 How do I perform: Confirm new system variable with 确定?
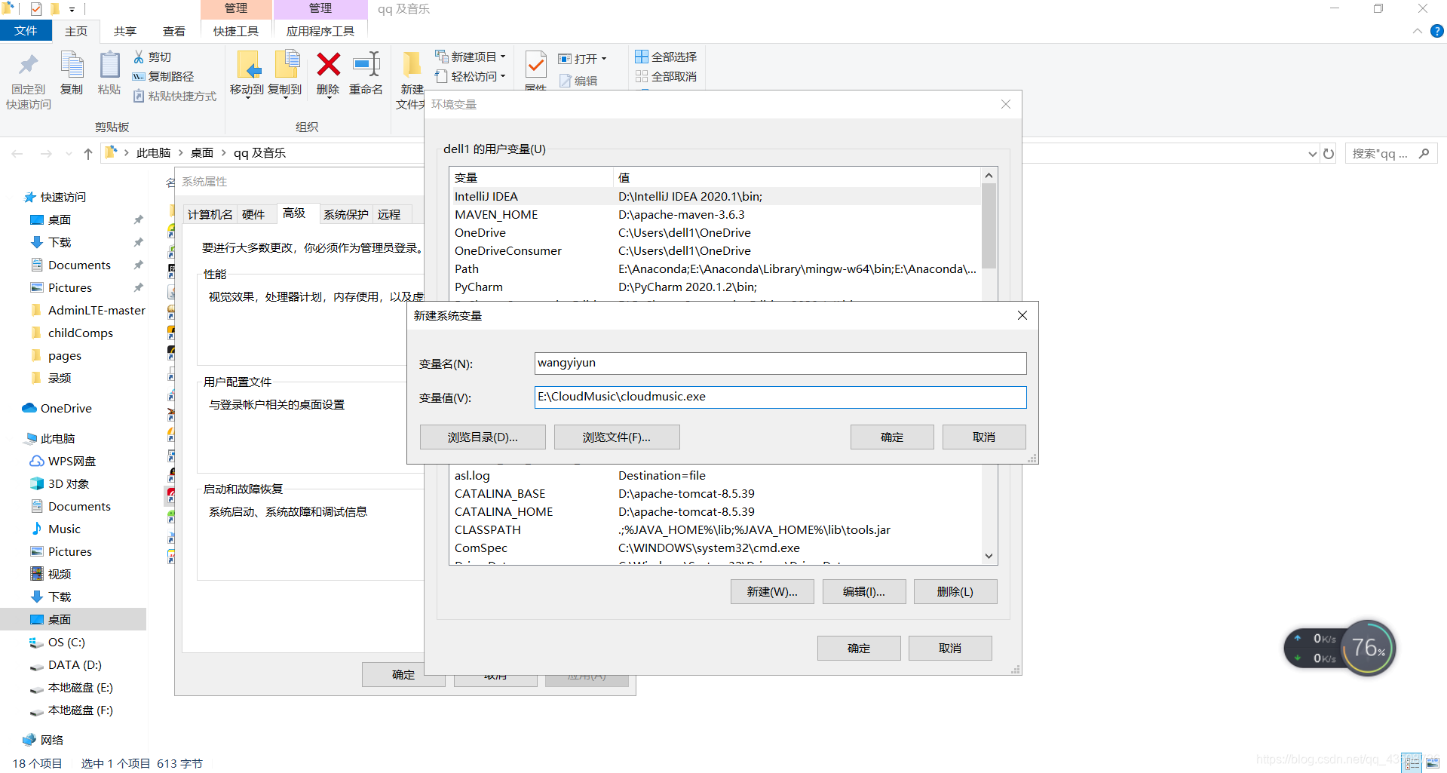pos(892,437)
